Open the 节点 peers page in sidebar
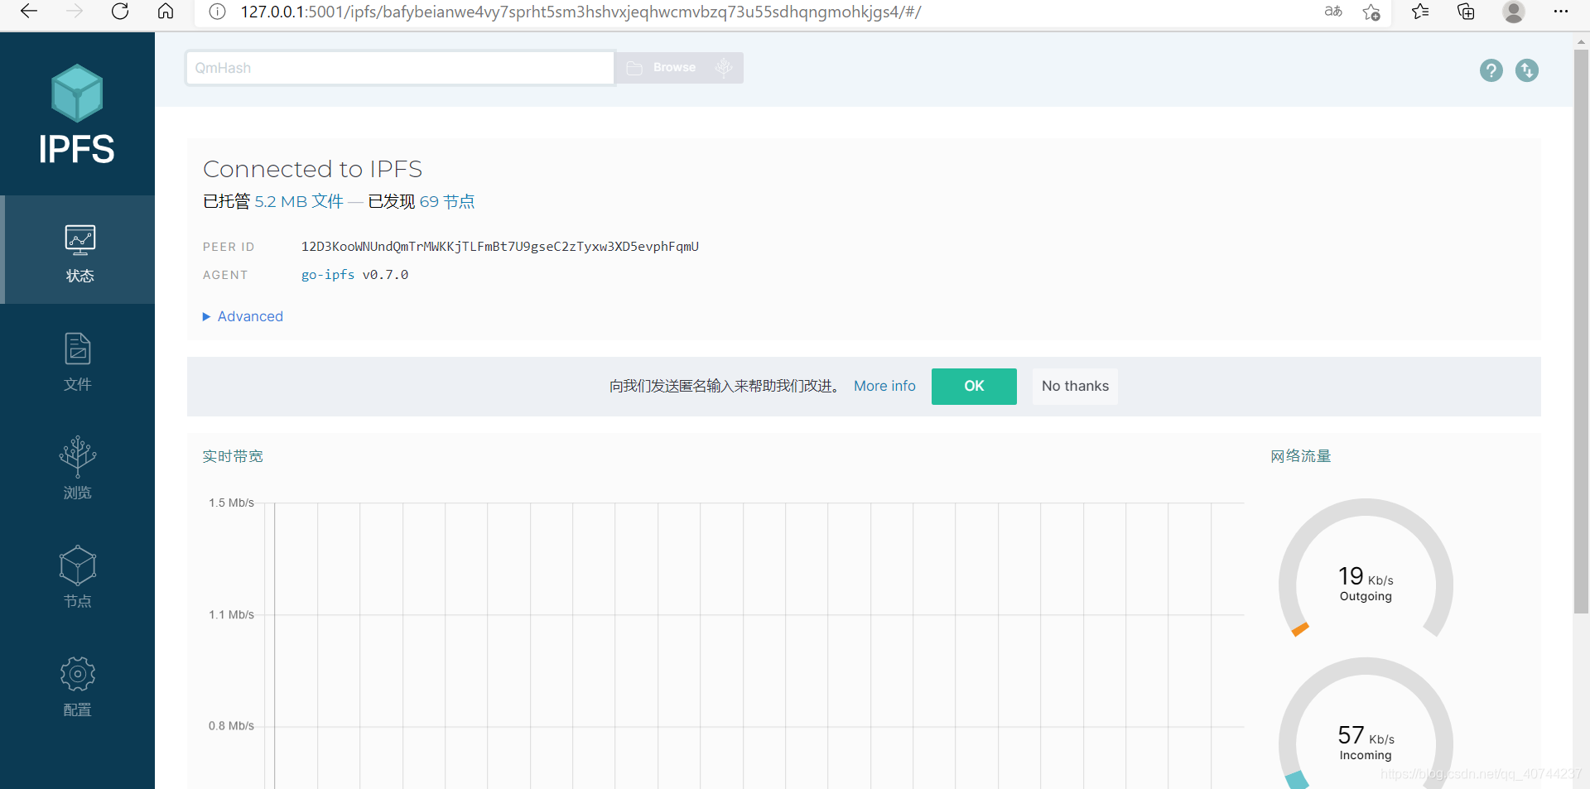The image size is (1590, 789). [78, 577]
